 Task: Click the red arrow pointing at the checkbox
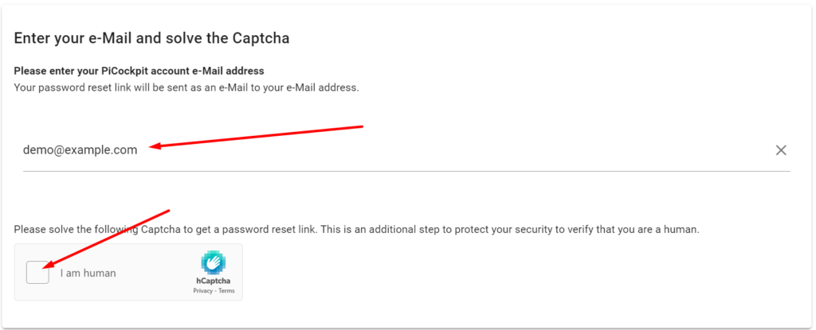point(106,239)
